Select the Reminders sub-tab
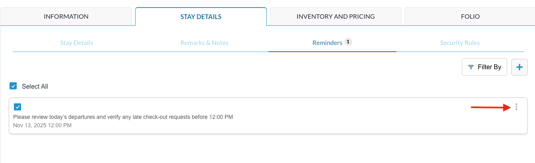 327,43
